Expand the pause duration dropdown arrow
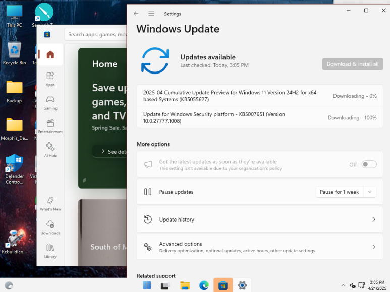This screenshot has height=292, width=390. coord(370,192)
